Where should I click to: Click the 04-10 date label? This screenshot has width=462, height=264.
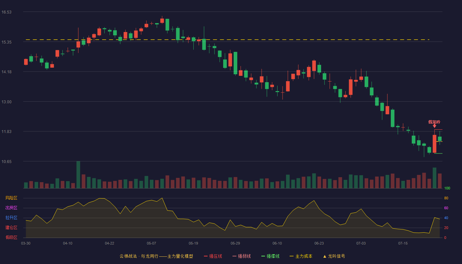[68, 243]
